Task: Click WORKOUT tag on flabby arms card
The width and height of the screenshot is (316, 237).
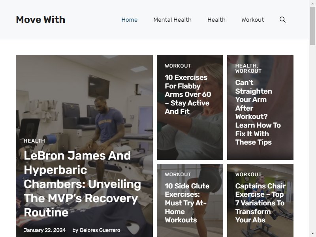Action: (x=178, y=66)
